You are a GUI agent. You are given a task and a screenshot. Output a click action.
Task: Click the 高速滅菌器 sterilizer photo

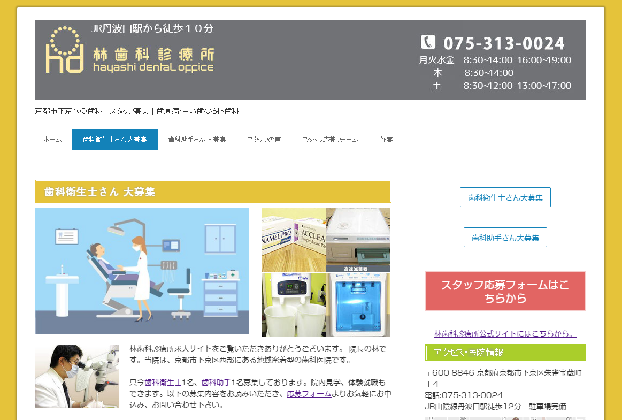click(358, 240)
